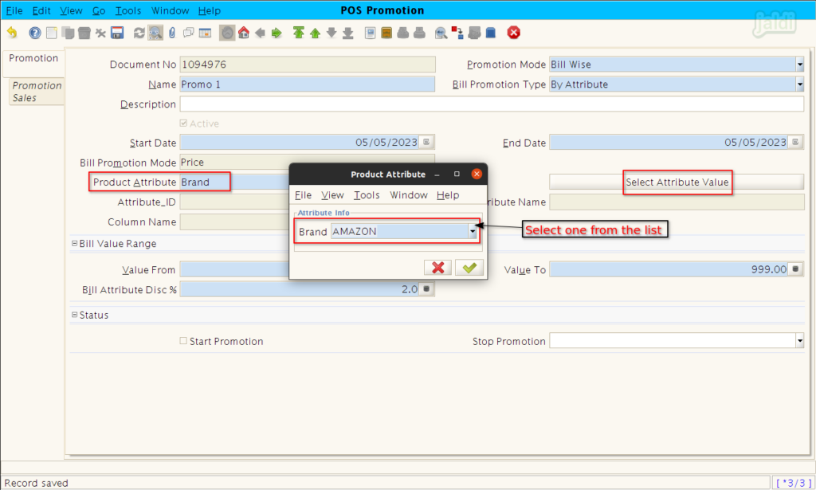
Task: Click into the Description field
Action: pyautogui.click(x=492, y=104)
